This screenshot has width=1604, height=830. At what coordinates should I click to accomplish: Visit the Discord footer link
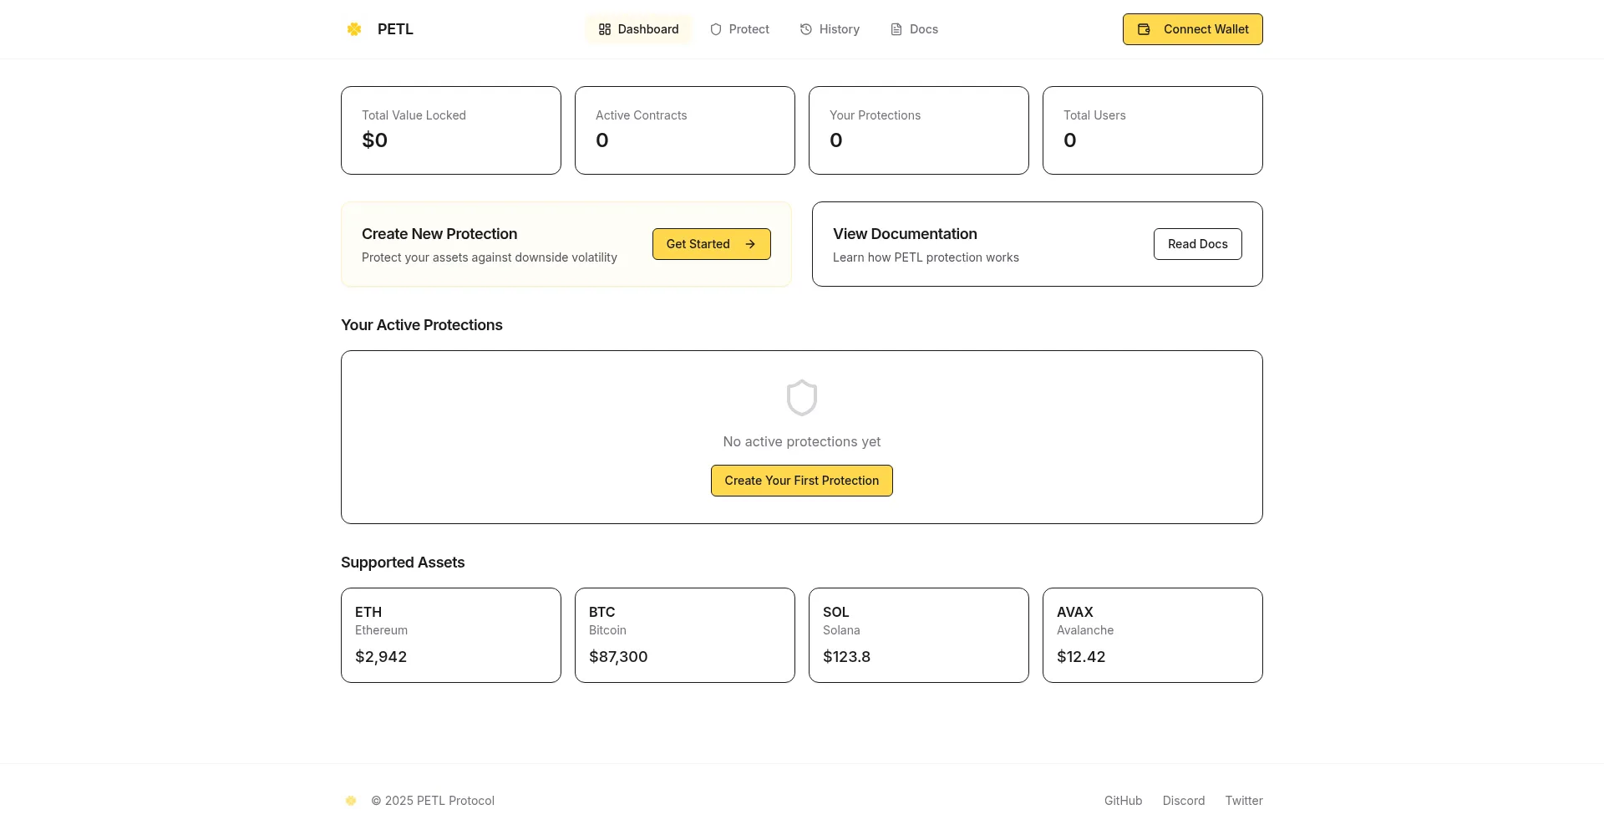(x=1184, y=801)
